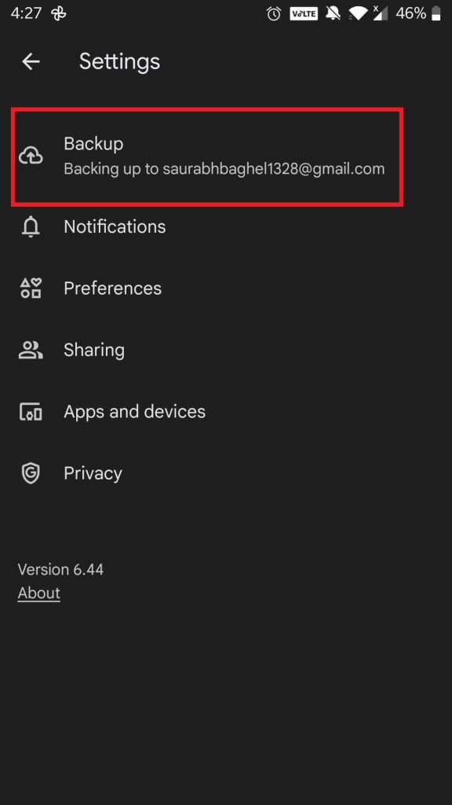452x805 pixels.
Task: Open the About link
Action: (39, 593)
